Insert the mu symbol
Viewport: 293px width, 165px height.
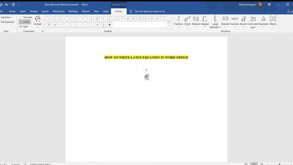140,19
